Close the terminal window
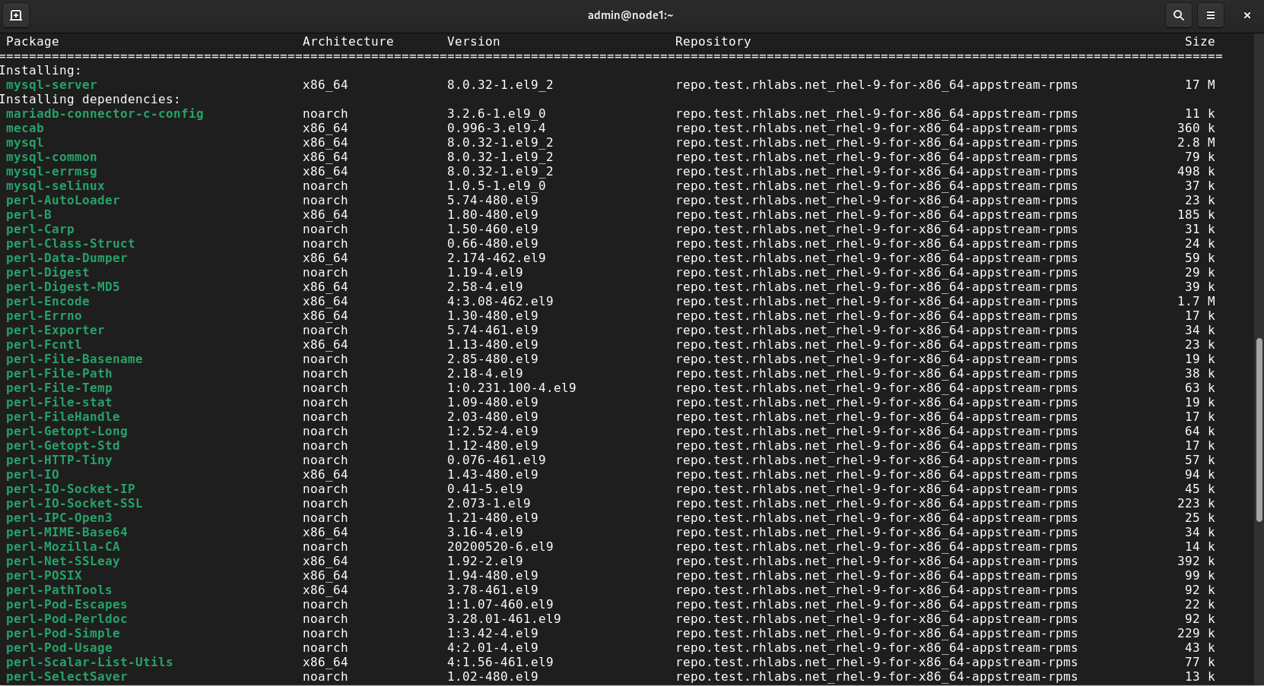The height and width of the screenshot is (686, 1264). point(1247,15)
